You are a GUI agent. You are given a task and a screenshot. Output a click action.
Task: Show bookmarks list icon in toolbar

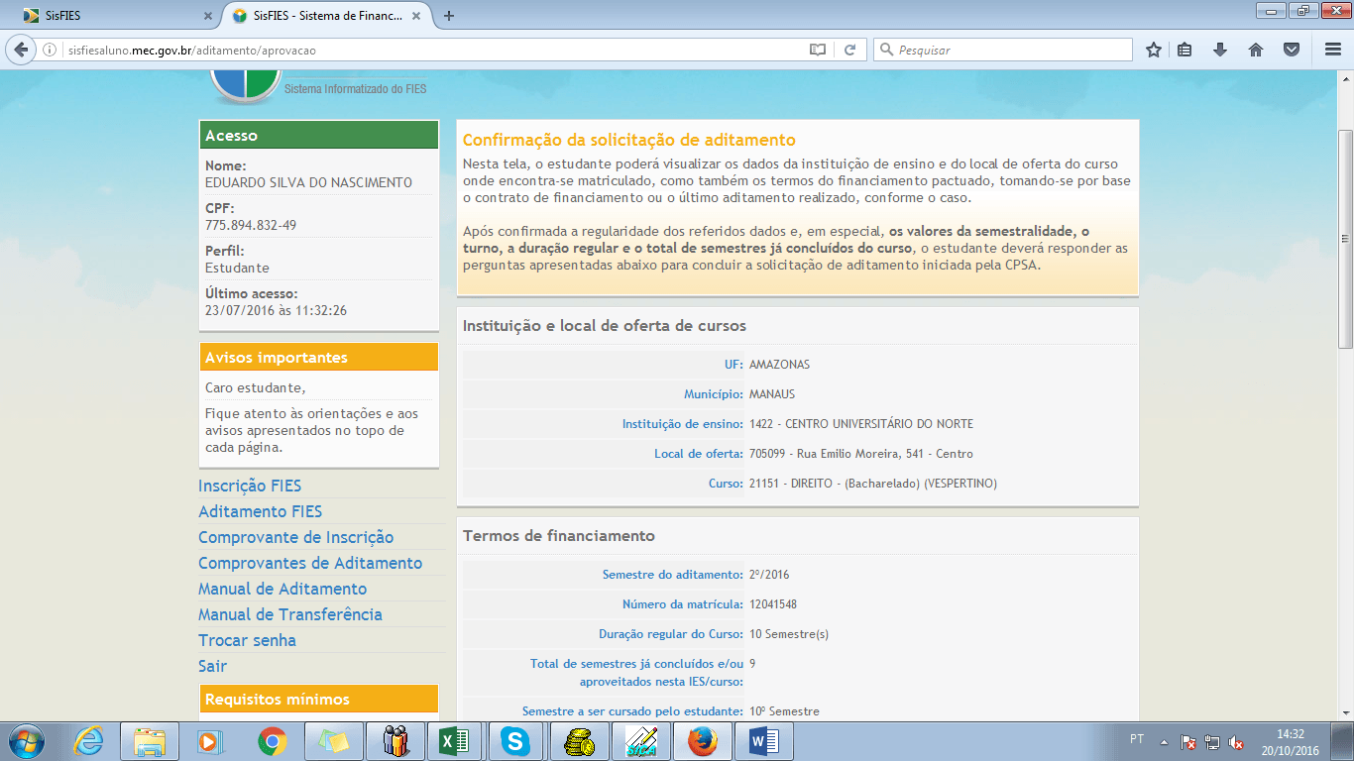[x=1185, y=50]
